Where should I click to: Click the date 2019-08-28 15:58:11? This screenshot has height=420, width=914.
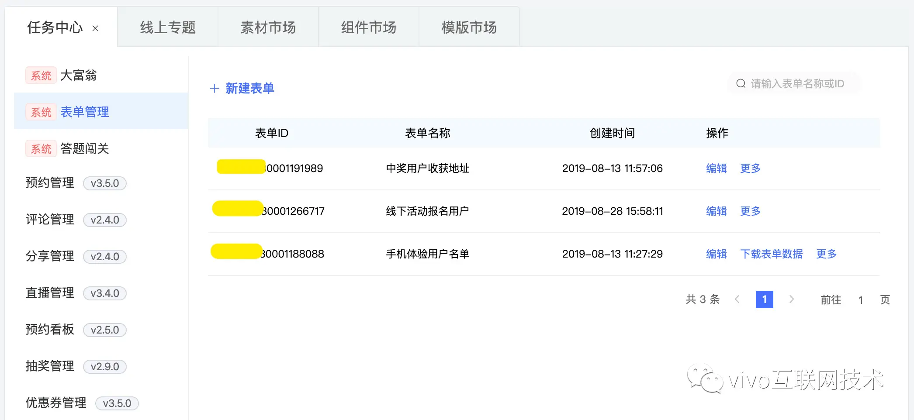(x=613, y=211)
